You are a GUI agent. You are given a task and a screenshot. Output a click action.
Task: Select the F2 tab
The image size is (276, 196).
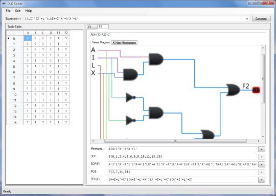click(x=103, y=26)
